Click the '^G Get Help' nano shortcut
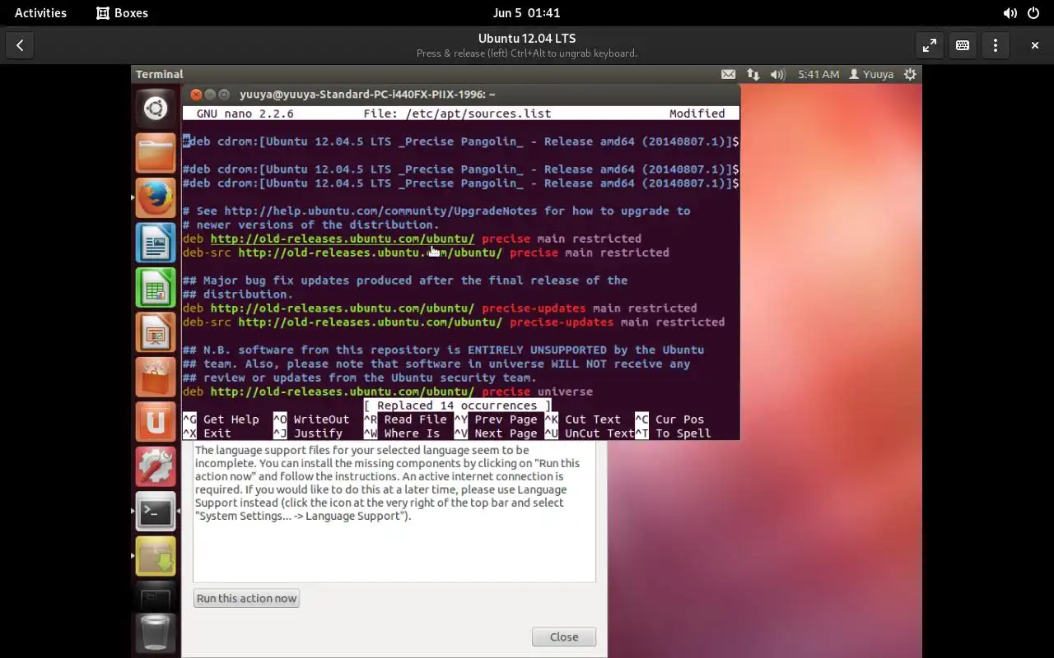The image size is (1054, 658). (x=221, y=419)
